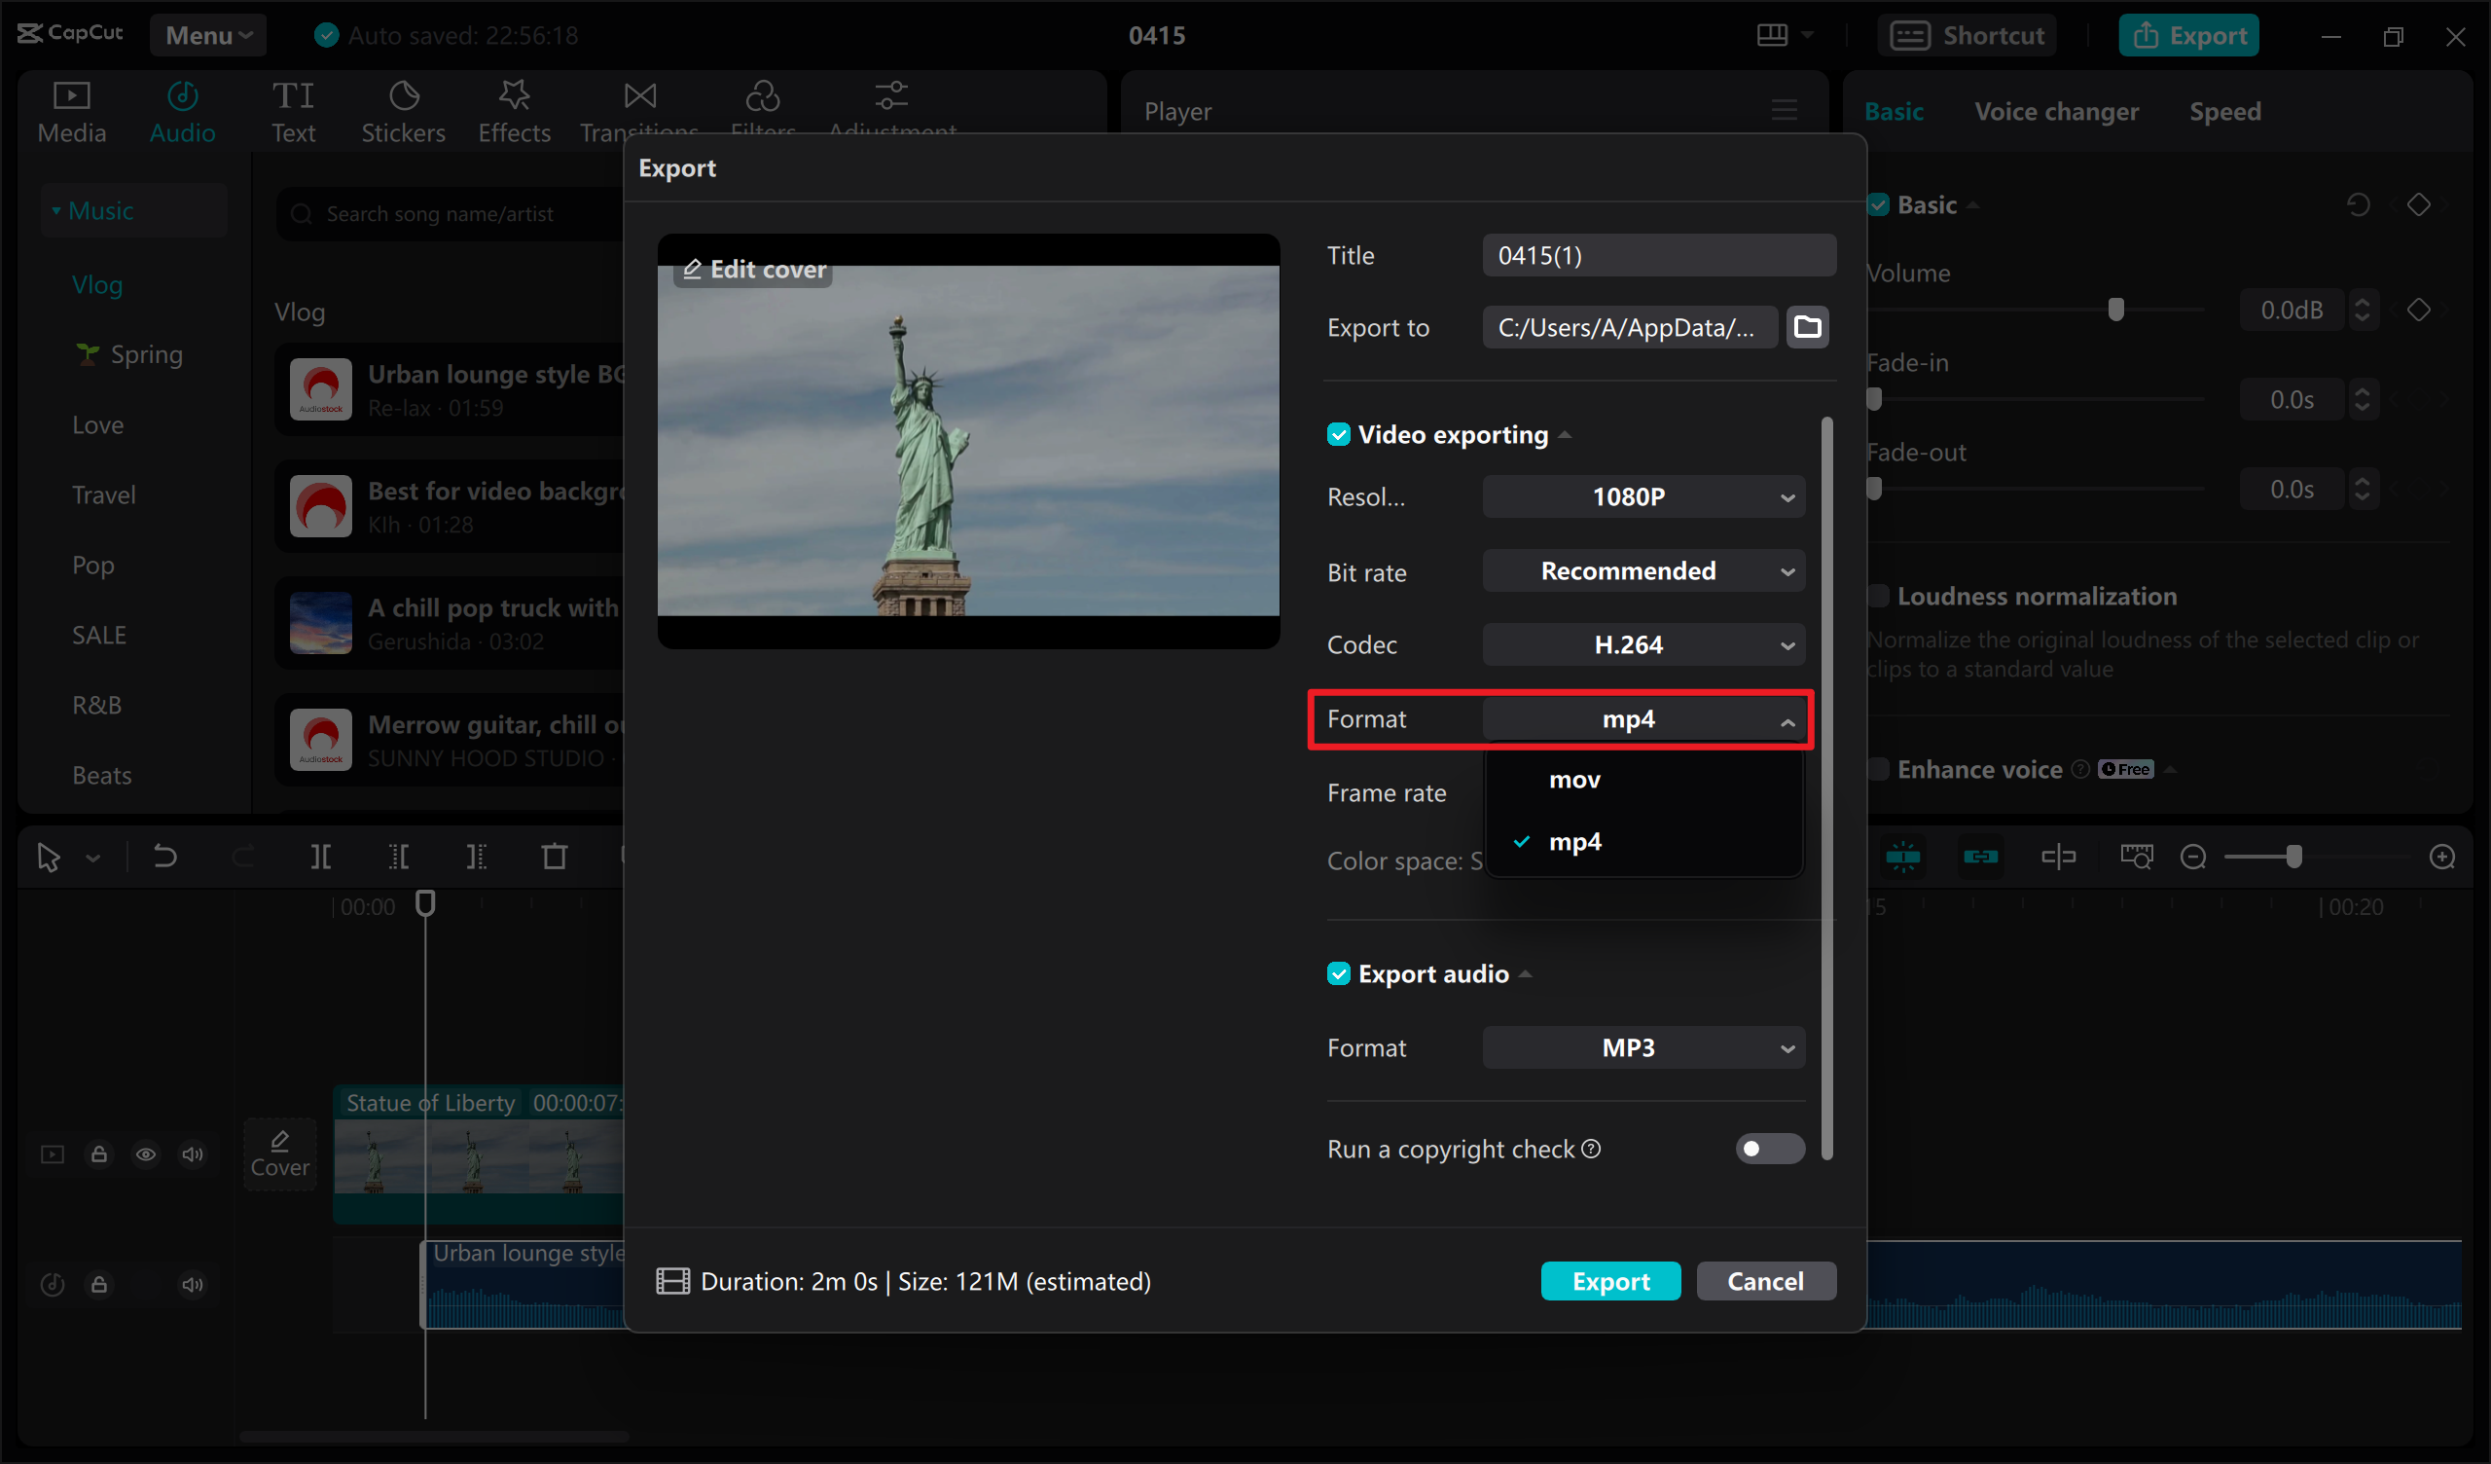This screenshot has width=2491, height=1464.
Task: Switch to the Audio tab
Action: (181, 108)
